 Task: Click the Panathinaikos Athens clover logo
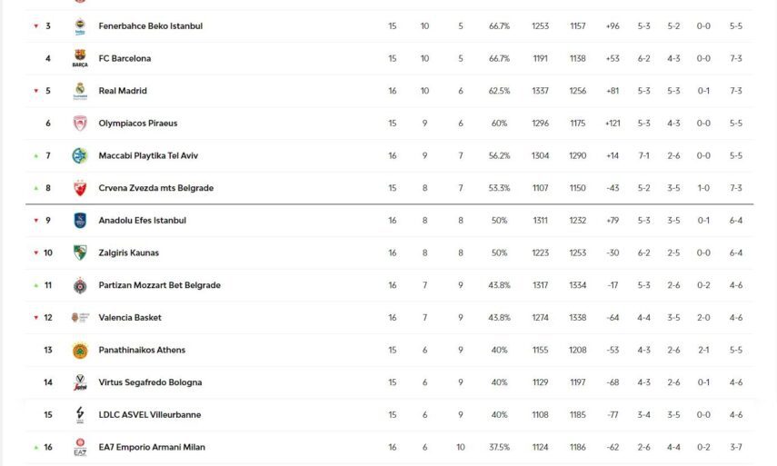click(80, 351)
